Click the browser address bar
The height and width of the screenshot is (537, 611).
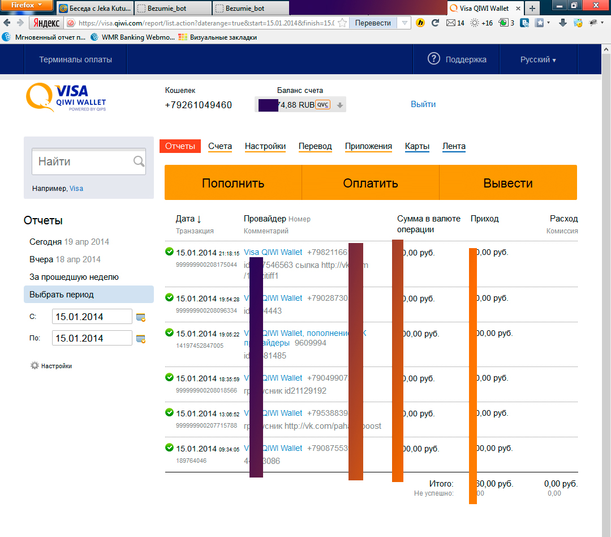pyautogui.click(x=205, y=23)
